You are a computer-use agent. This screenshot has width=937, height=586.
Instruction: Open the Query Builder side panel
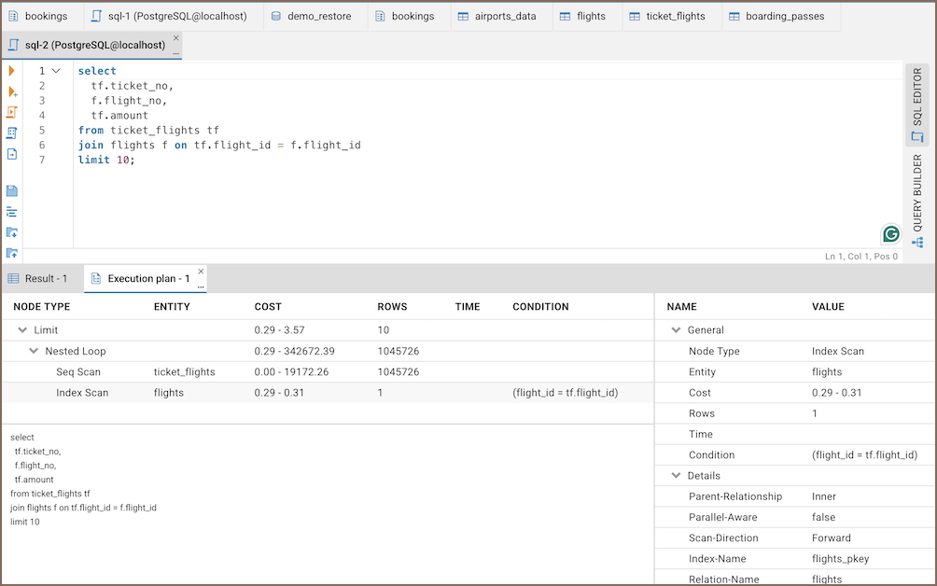click(916, 194)
